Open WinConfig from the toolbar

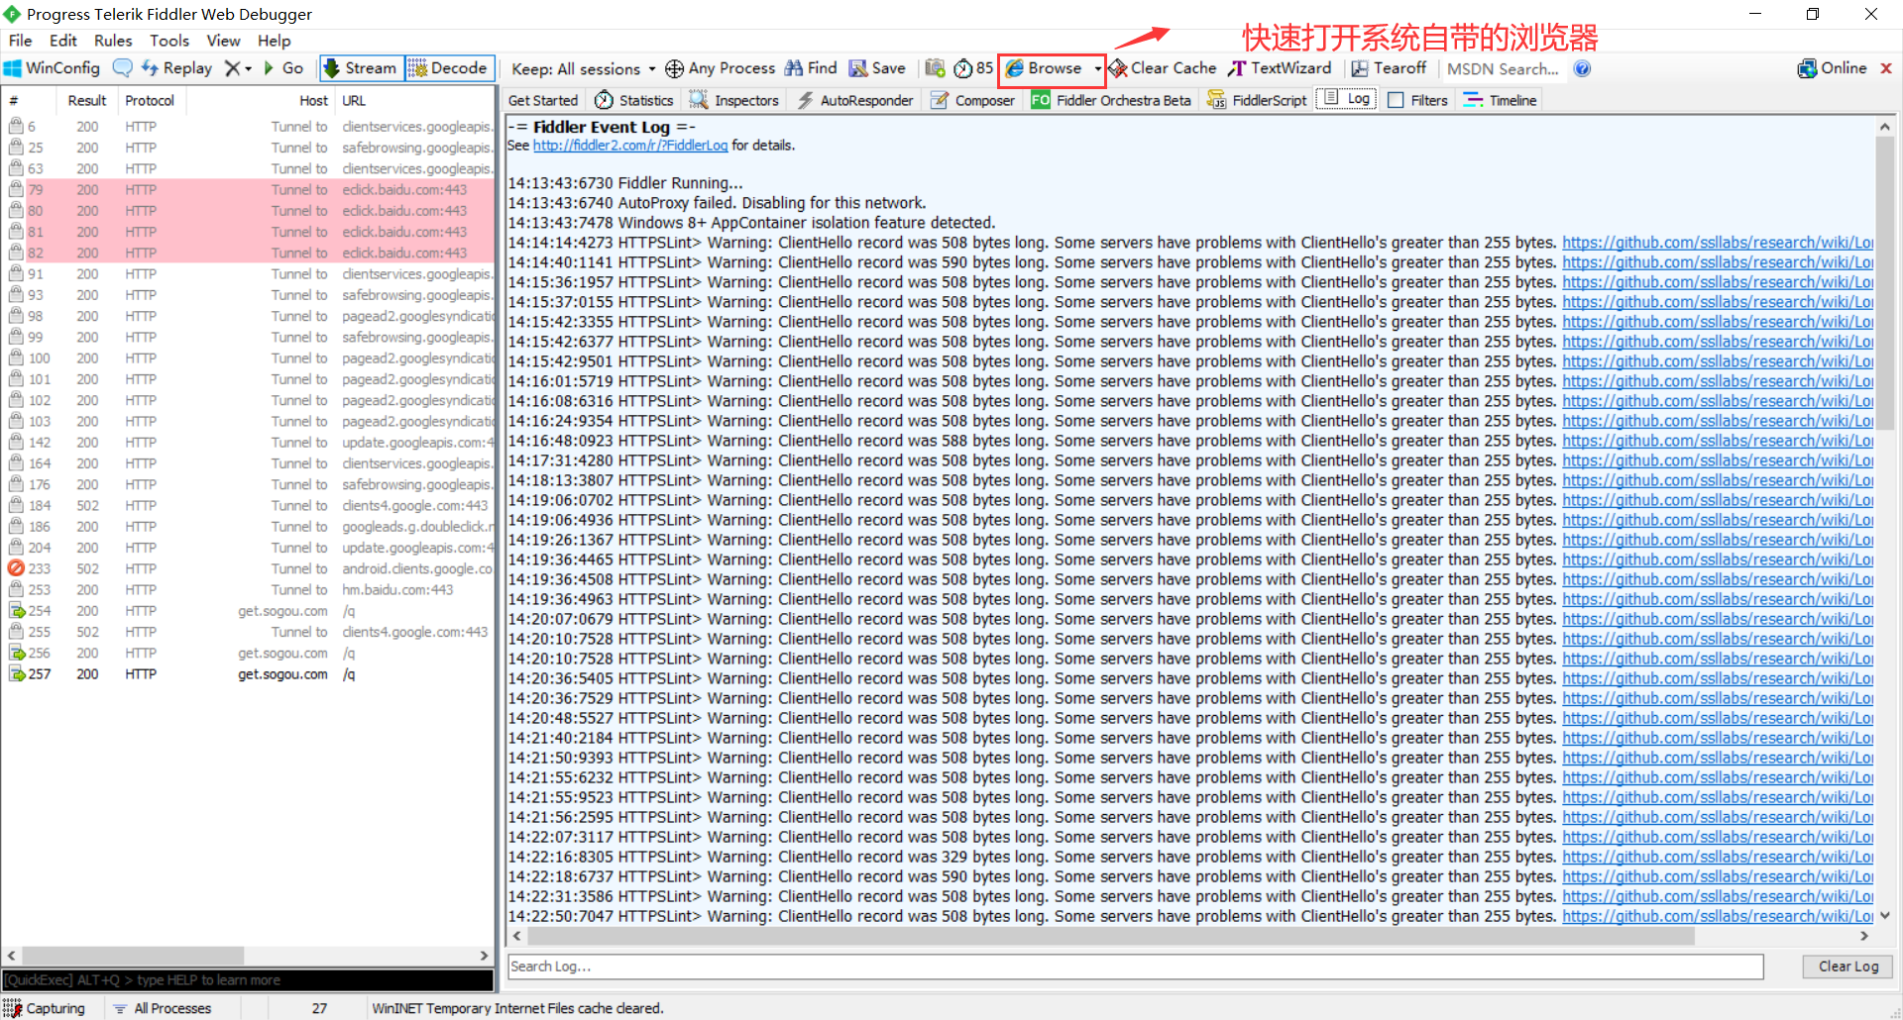pyautogui.click(x=53, y=68)
